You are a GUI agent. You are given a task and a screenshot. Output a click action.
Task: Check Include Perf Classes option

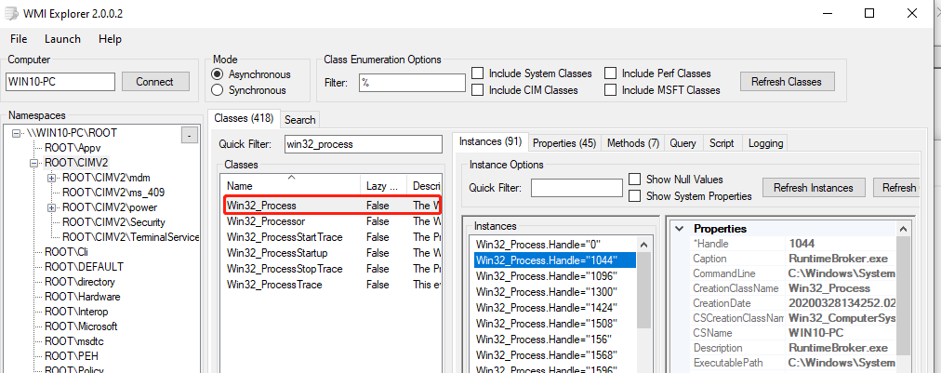pos(611,73)
